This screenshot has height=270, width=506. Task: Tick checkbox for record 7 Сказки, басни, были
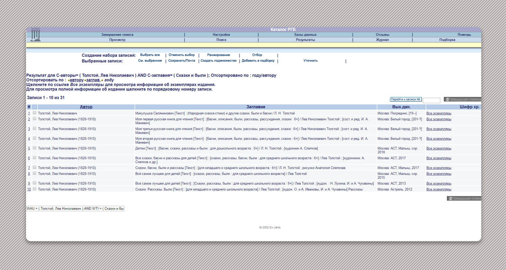[x=34, y=168]
